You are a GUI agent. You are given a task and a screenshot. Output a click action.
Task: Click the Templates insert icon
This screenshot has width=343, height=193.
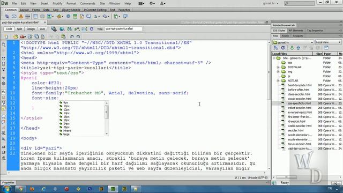pos(116,17)
